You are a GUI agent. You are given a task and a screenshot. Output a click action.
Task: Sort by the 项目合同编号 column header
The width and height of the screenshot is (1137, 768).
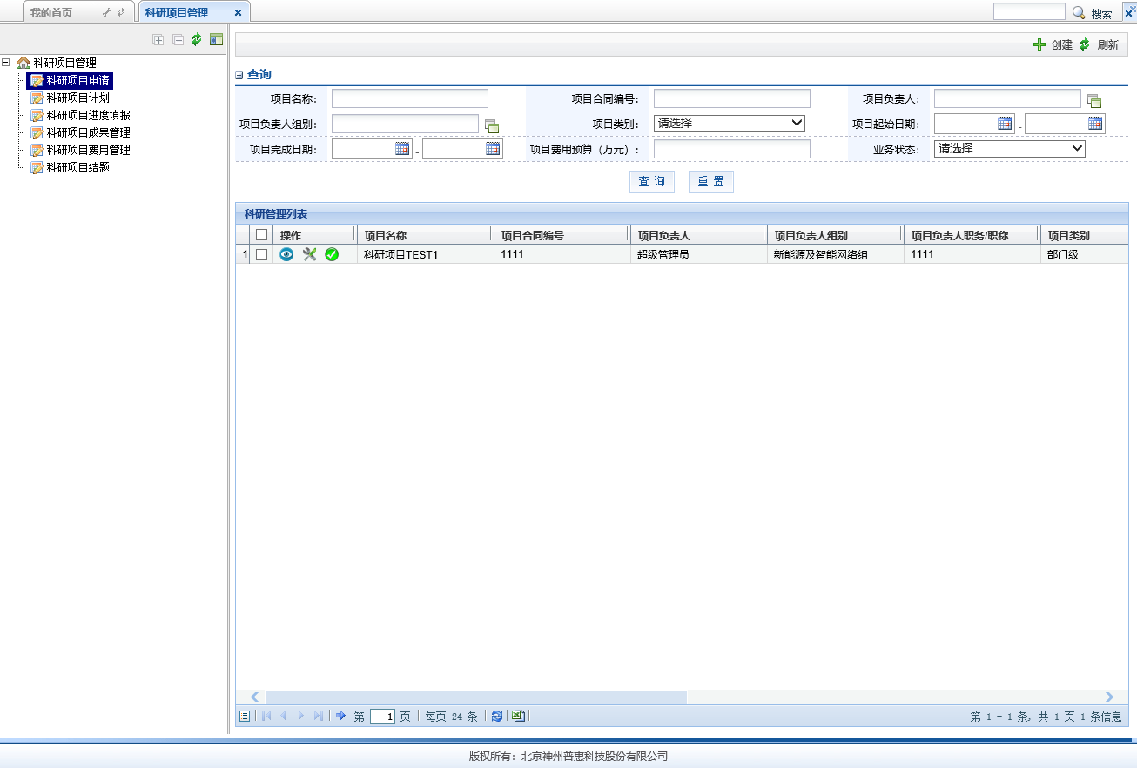point(562,235)
